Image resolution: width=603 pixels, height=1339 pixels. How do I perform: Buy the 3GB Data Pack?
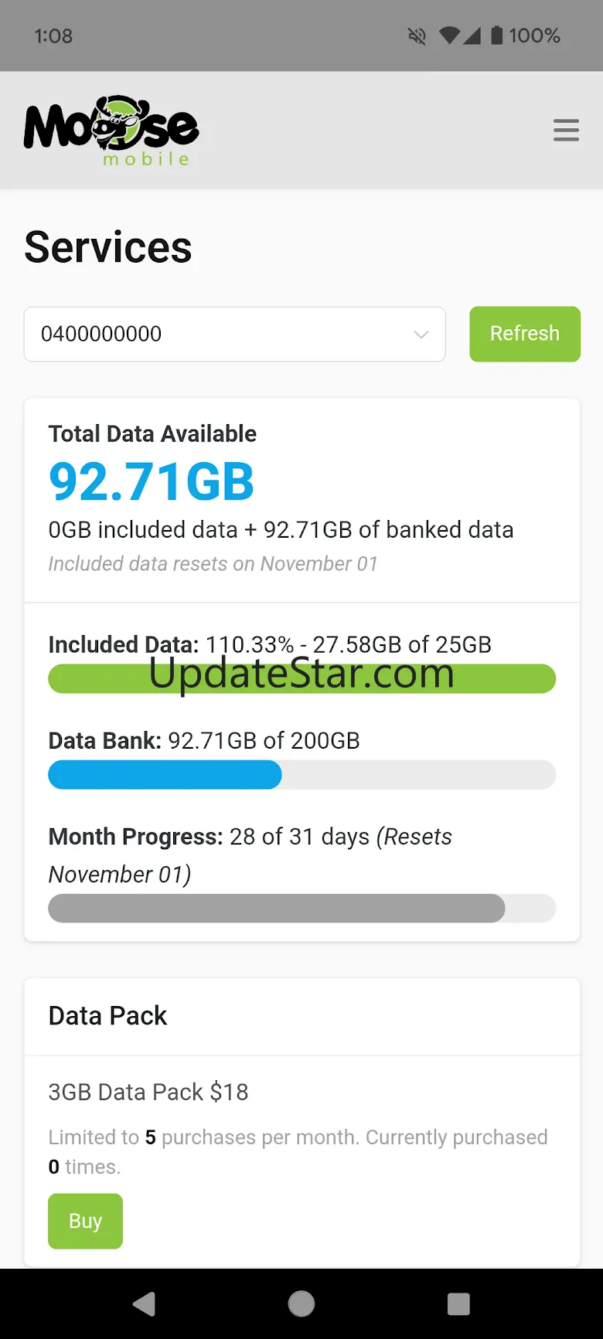click(x=85, y=1221)
